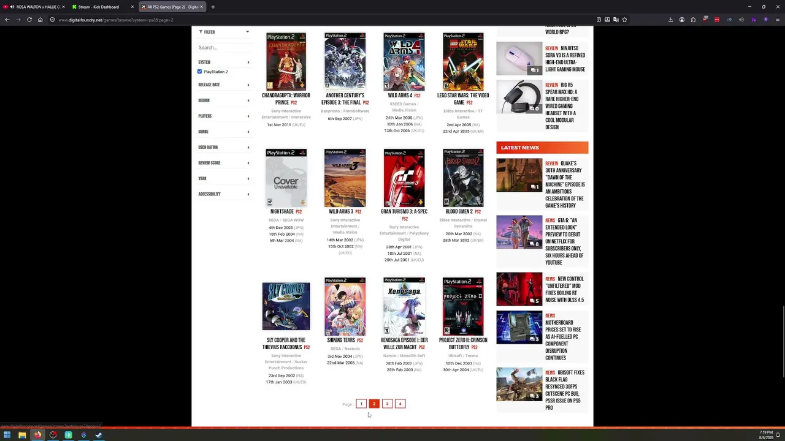Open File Explorer from the taskbar
Image resolution: width=785 pixels, height=441 pixels.
tap(22, 435)
